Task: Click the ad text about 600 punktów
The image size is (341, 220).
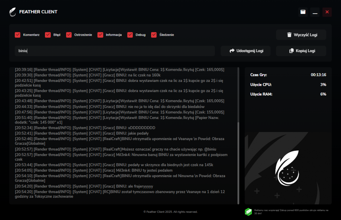Action: [x=292, y=211]
